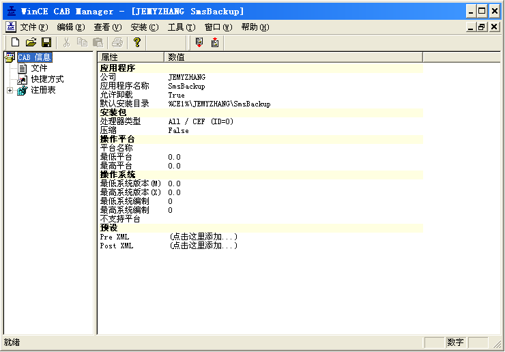Select the 快捷方式 tree node
The image size is (505, 352).
47,79
